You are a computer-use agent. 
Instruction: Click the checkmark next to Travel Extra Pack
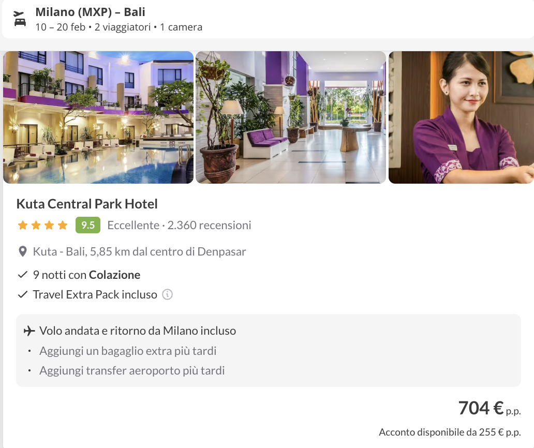(22, 294)
